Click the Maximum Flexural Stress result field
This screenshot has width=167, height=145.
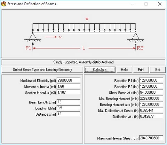151,138
